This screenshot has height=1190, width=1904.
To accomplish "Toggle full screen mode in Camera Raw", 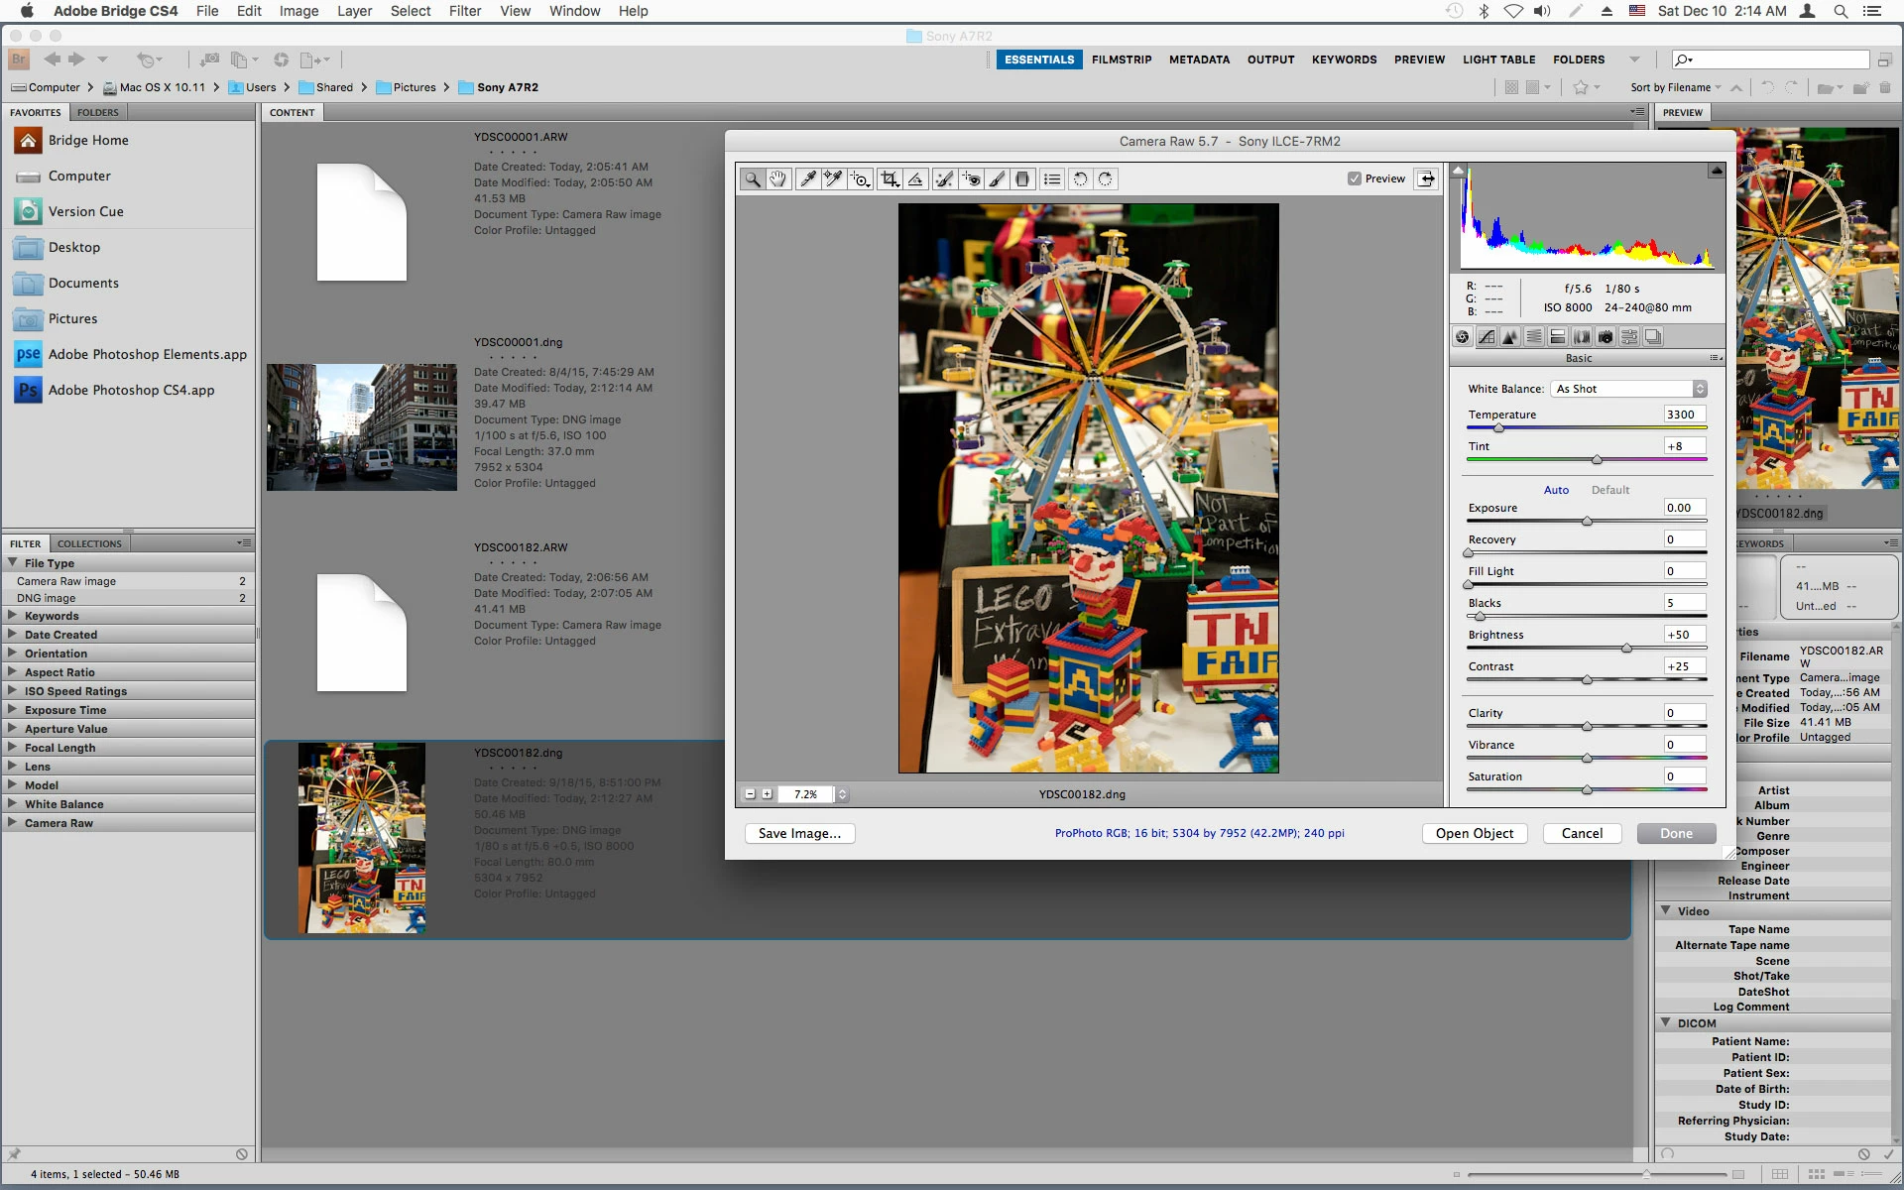I will pos(1426,178).
